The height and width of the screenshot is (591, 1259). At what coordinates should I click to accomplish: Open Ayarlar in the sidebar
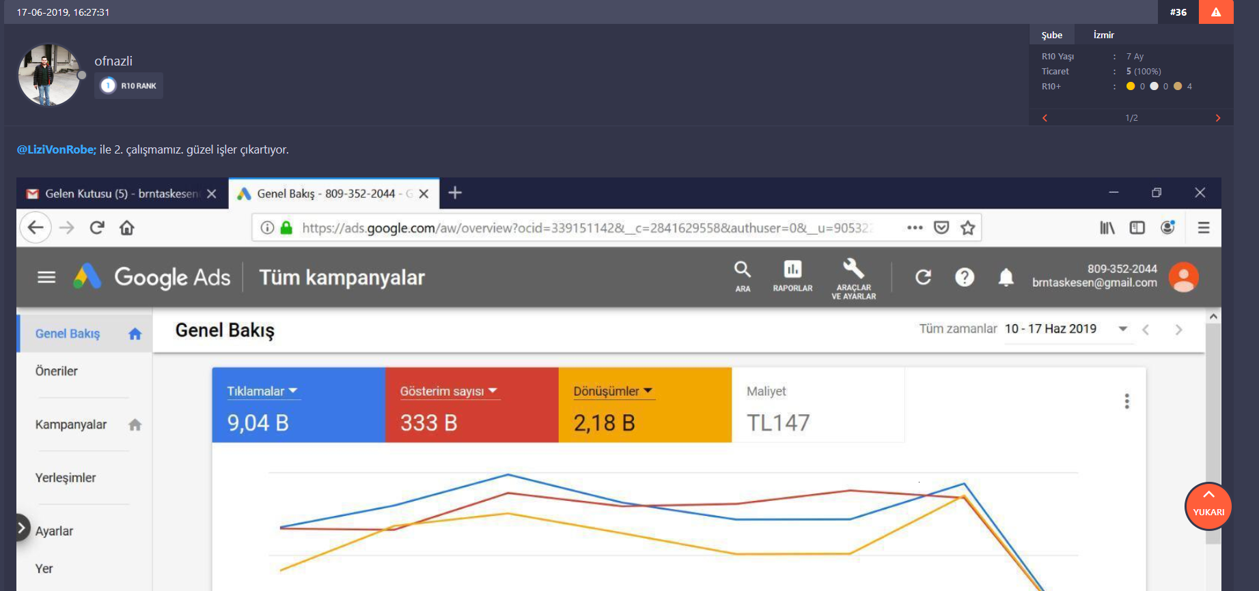(x=55, y=531)
